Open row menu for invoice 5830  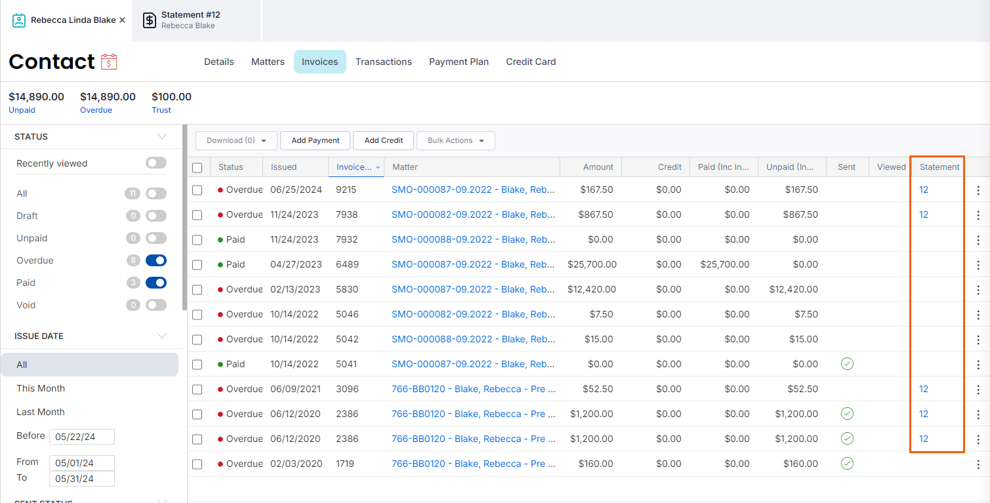(978, 290)
